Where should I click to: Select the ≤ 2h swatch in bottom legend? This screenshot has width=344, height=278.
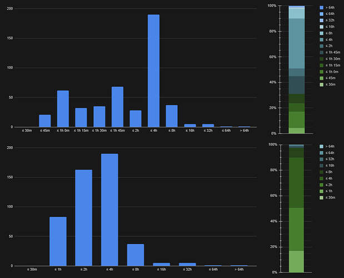(321, 185)
